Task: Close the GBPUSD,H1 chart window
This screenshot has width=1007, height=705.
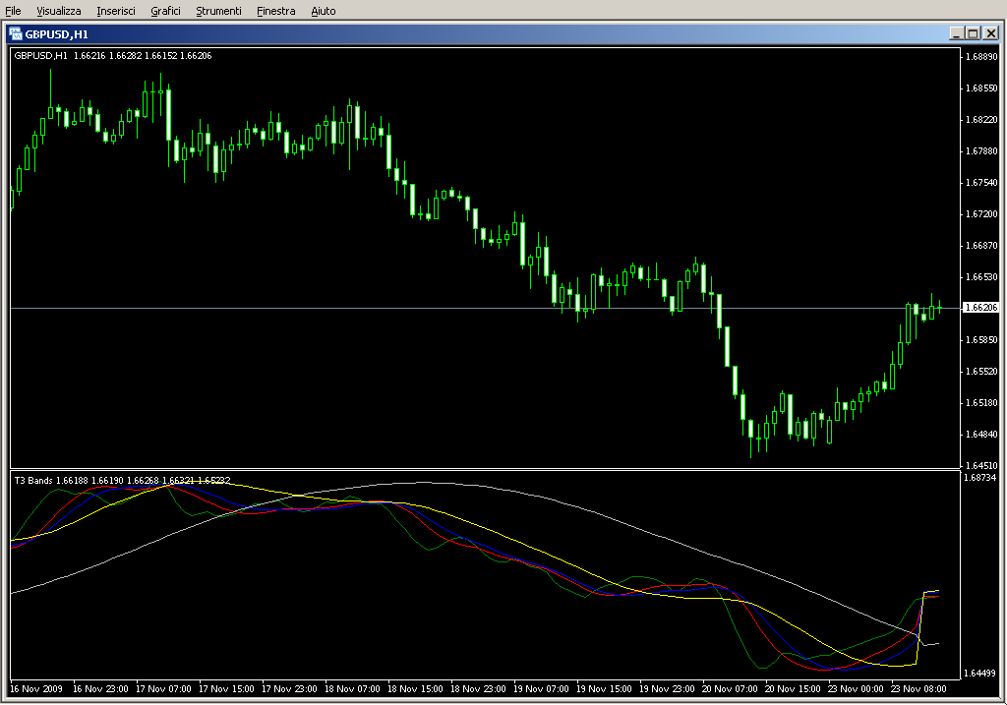Action: [991, 33]
